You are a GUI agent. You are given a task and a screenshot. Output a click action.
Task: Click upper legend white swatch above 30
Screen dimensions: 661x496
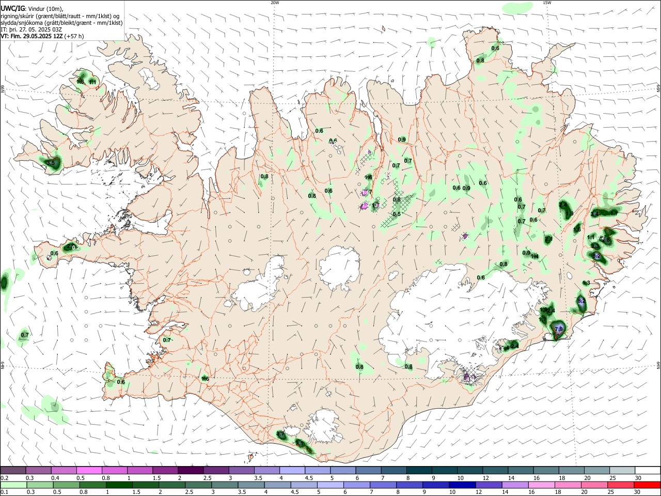pos(648,470)
